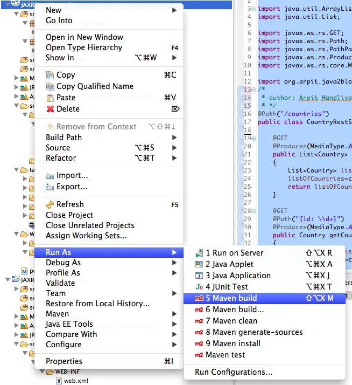The width and height of the screenshot is (352, 385).
Task: Select 8 Maven generate-sources
Action: tap(264, 332)
